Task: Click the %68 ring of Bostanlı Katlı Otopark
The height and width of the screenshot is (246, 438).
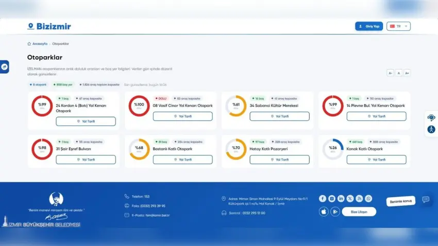Action: click(x=139, y=149)
